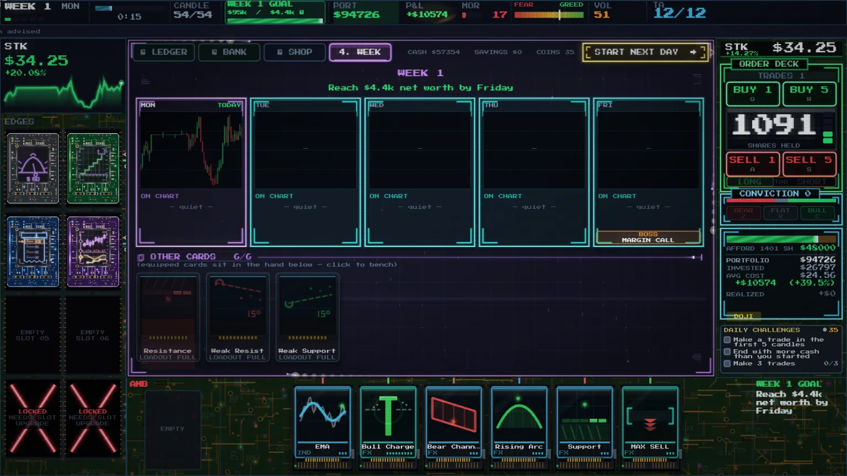Click the Other Cards scroll slider handle

pos(694,257)
